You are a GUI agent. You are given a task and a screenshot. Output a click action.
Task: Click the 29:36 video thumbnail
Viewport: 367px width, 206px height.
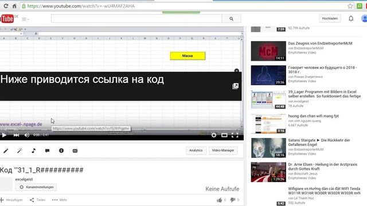point(268,75)
